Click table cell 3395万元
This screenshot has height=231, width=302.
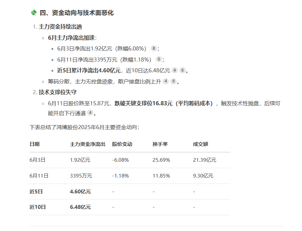(x=81, y=176)
